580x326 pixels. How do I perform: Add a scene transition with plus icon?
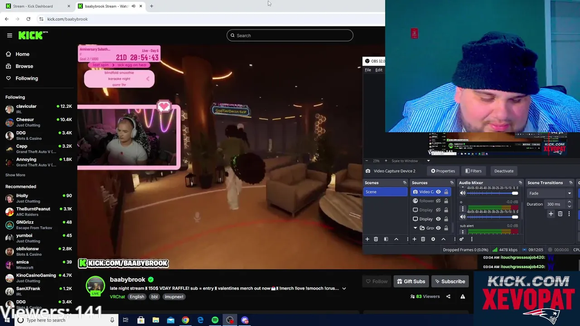coord(551,214)
